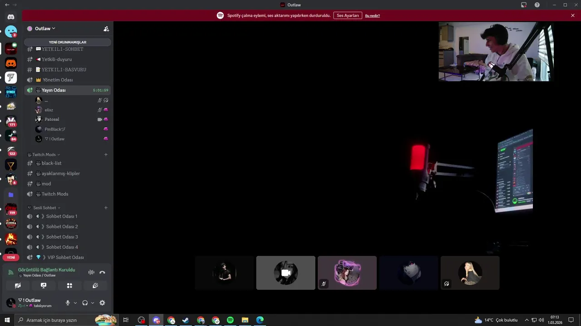Go back with the title bar arrow
This screenshot has height=326, width=581.
[x=7, y=5]
